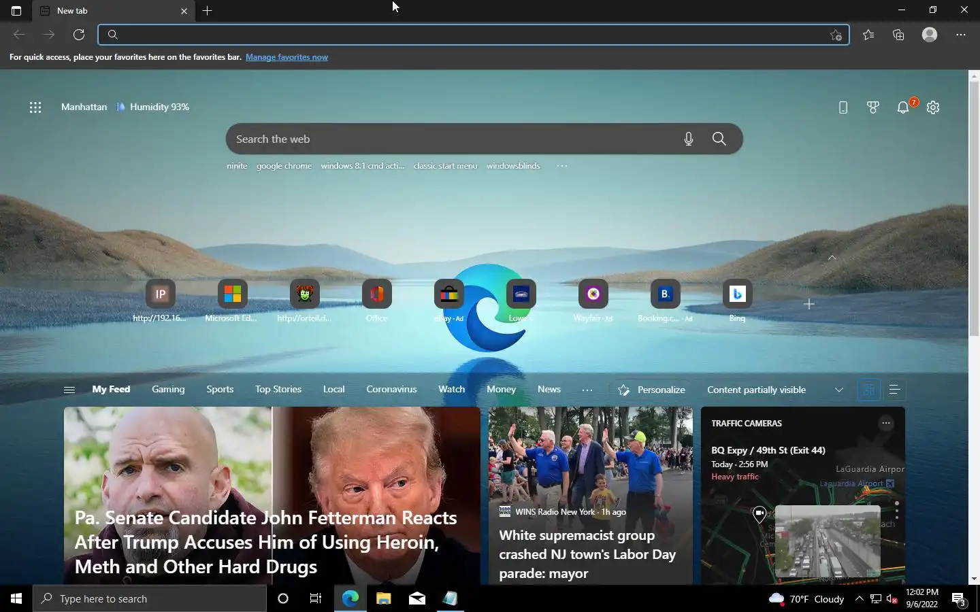Click the Type here to search box
The image size is (980, 612).
click(x=150, y=598)
